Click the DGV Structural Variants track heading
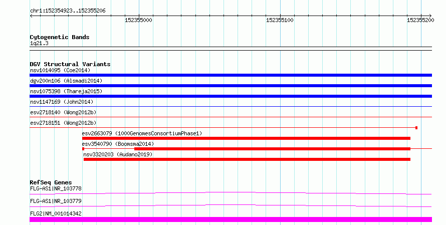Viewport: 446px width, 225px height. point(70,64)
